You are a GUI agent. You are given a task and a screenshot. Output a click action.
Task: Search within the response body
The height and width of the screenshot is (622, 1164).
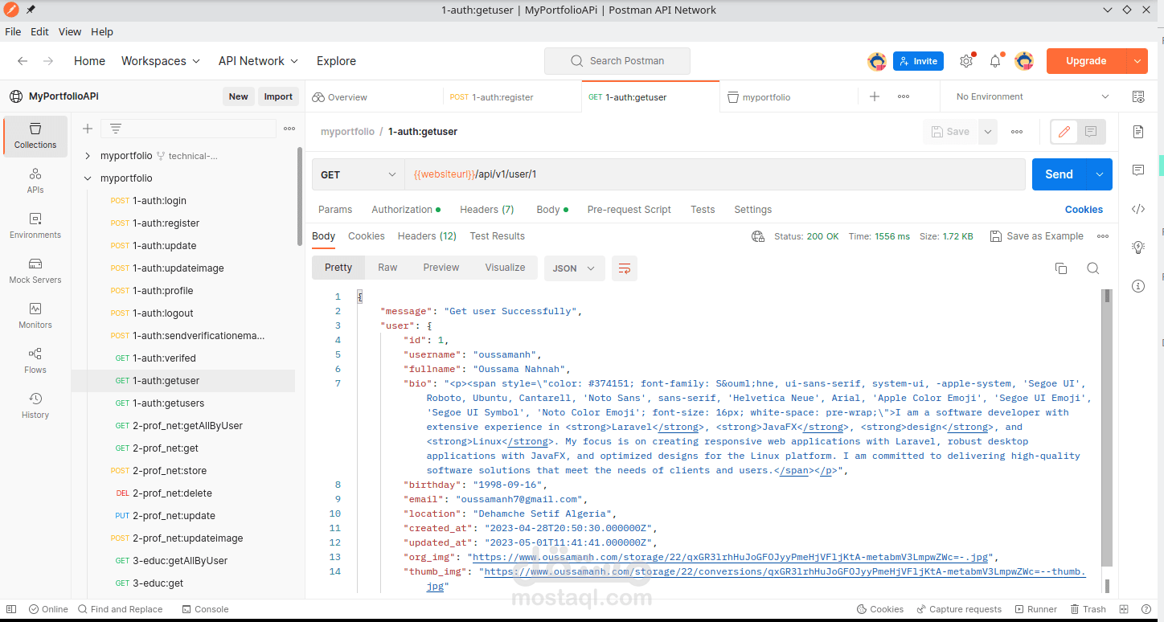pos(1092,268)
